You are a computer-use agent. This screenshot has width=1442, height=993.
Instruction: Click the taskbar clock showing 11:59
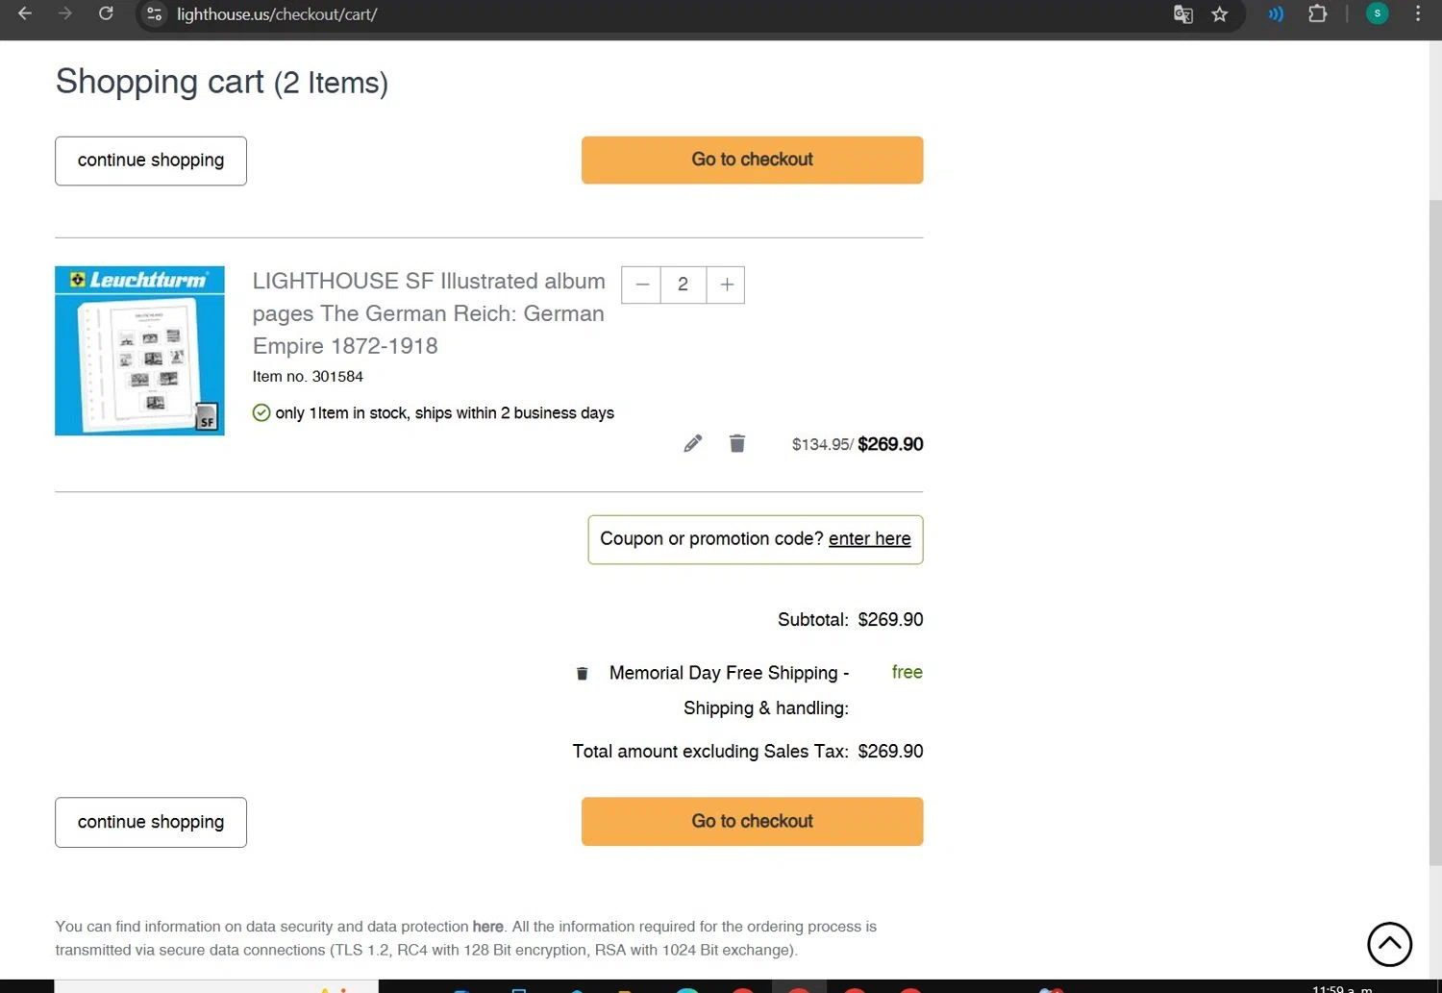tap(1342, 988)
